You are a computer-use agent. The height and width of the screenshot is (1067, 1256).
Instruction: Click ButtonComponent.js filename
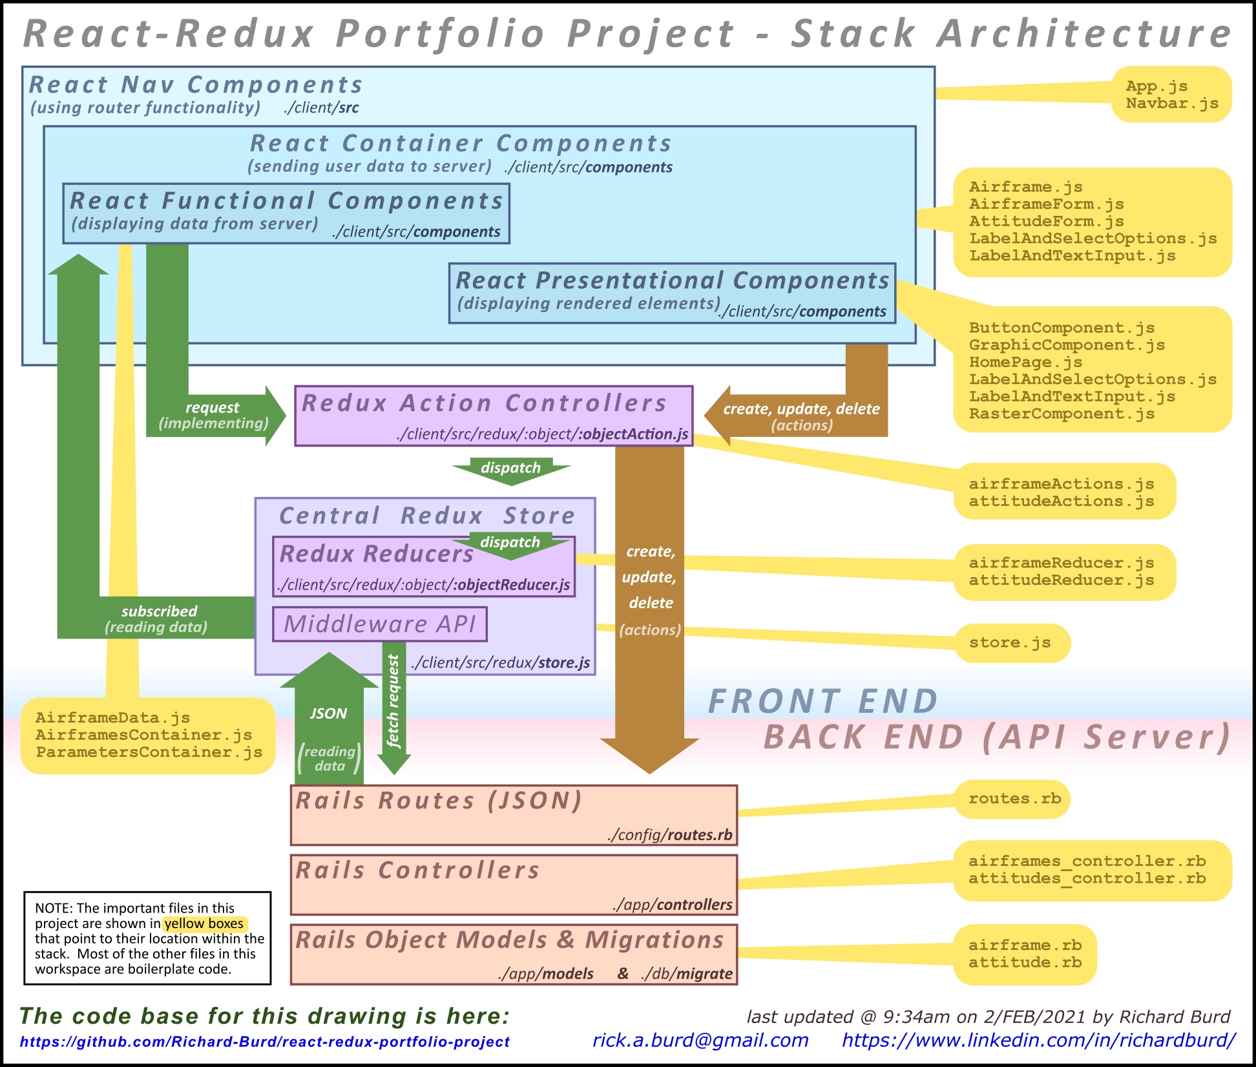[x=1062, y=328]
